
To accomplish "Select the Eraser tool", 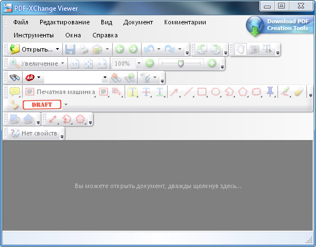I will (298, 92).
